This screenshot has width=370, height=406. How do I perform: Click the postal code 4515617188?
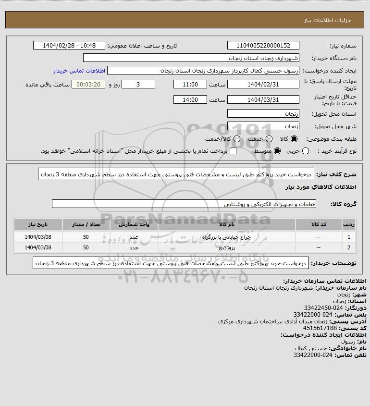[x=320, y=328]
